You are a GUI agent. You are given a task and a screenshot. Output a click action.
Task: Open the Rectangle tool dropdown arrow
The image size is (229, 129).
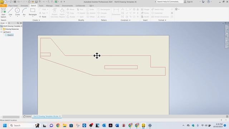coord(33,16)
